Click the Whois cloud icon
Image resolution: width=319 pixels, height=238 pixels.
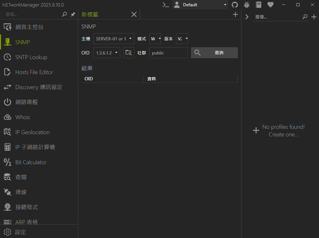[8, 117]
